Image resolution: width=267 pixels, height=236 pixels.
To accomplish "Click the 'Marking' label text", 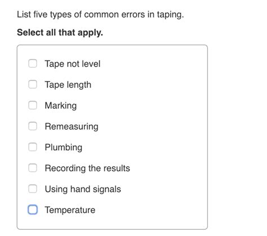I will 61,106.
